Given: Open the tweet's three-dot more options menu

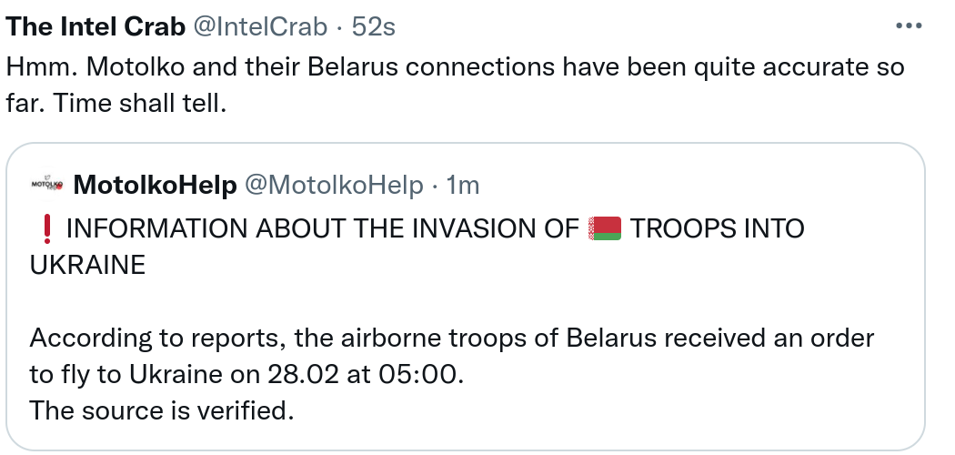Looking at the screenshot, I should click(x=909, y=25).
